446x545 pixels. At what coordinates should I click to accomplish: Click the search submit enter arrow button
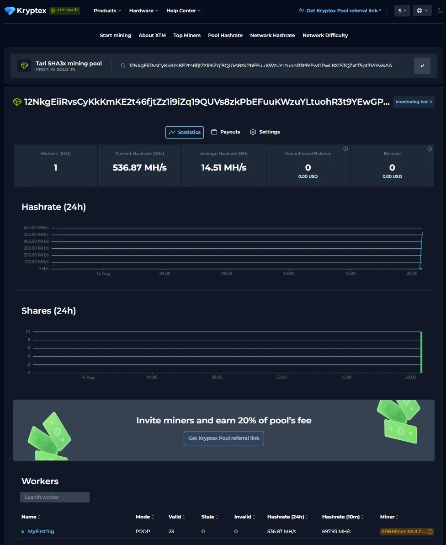point(422,66)
